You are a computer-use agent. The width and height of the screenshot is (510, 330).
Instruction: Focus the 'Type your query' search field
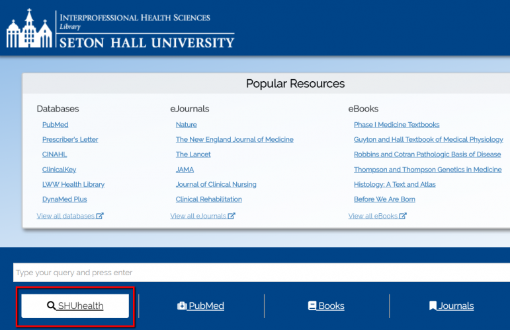click(261, 272)
